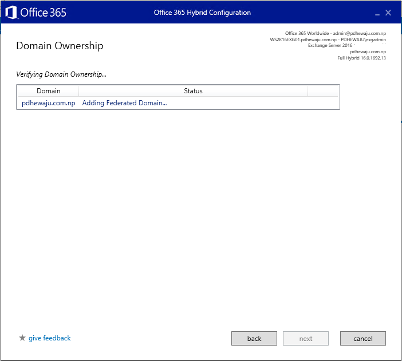Click the star icon beside give feedback
Image resolution: width=402 pixels, height=361 pixels.
[22, 338]
